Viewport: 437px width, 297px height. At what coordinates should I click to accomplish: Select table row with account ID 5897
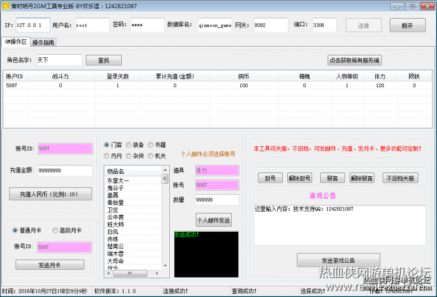[x=217, y=85]
